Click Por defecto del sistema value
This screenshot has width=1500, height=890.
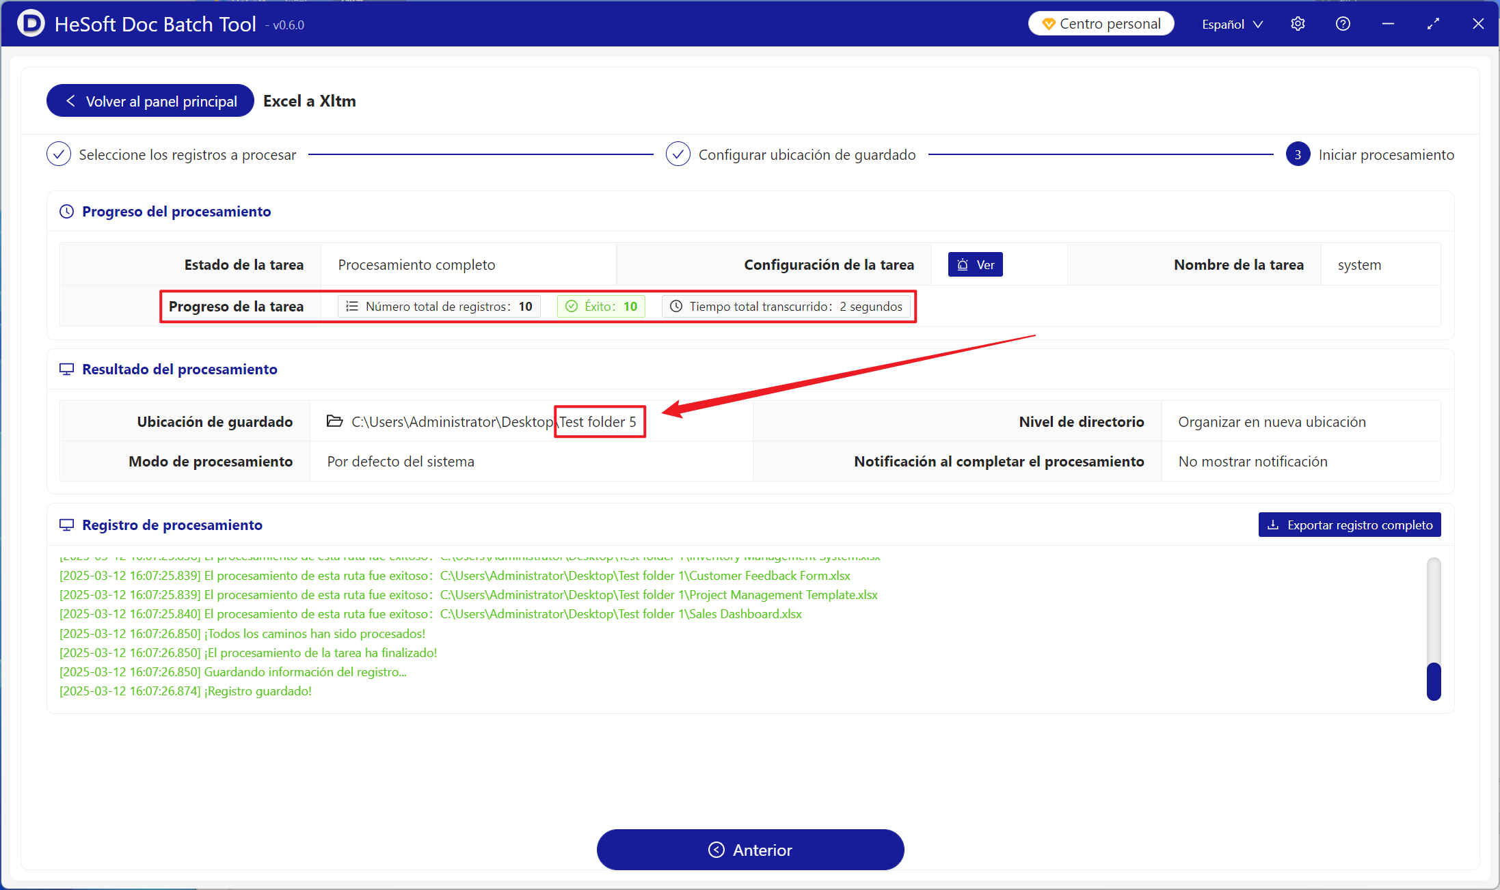coord(400,462)
